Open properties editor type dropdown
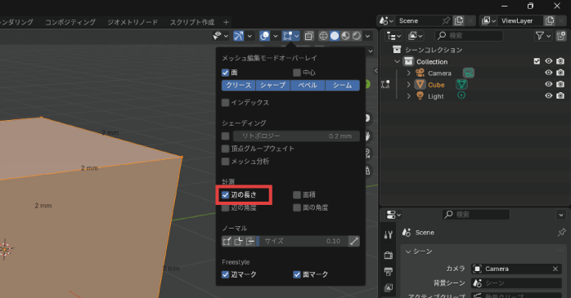571x298 pixels. (393, 215)
